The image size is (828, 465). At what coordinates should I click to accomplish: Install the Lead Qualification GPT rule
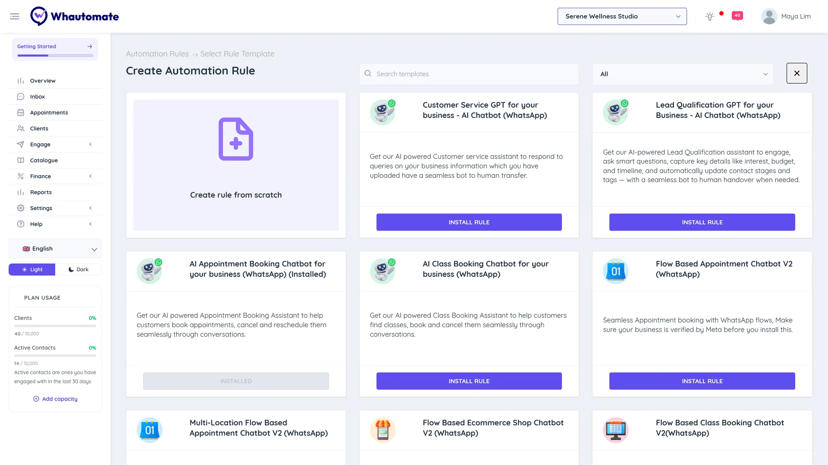tap(702, 222)
